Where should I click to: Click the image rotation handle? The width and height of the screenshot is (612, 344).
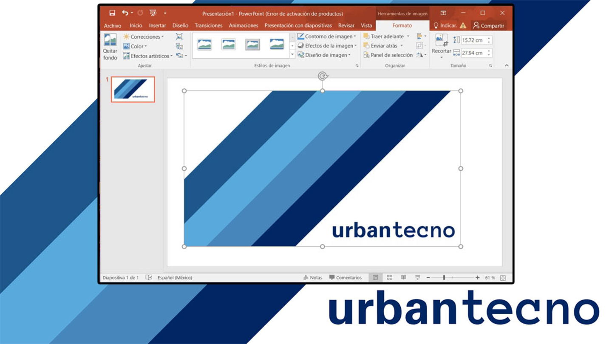tap(323, 76)
